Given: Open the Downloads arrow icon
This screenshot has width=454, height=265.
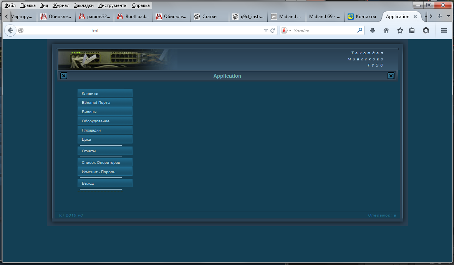Looking at the screenshot, I should [372, 31].
